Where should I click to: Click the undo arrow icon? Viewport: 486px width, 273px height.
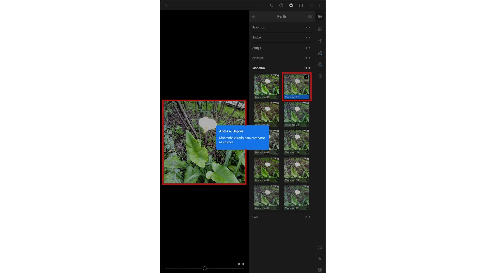click(x=271, y=5)
